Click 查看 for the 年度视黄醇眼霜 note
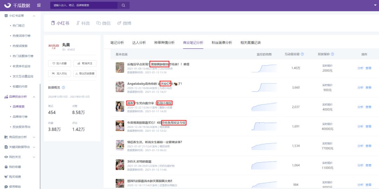Screen dimensions: 379x189 click(368, 126)
